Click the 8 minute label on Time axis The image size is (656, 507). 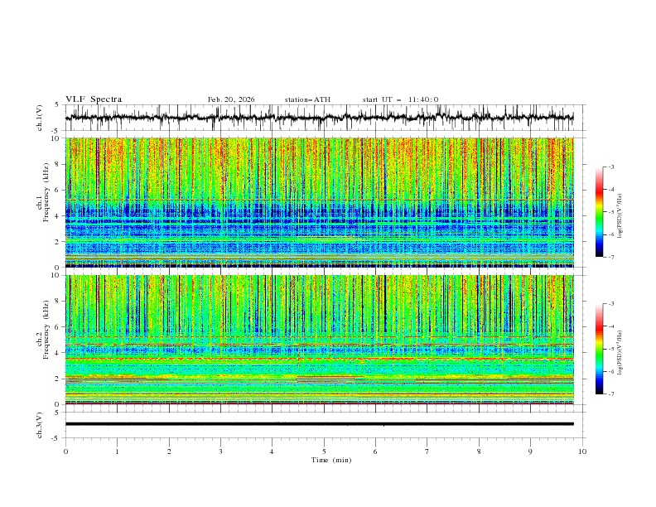pyautogui.click(x=479, y=451)
